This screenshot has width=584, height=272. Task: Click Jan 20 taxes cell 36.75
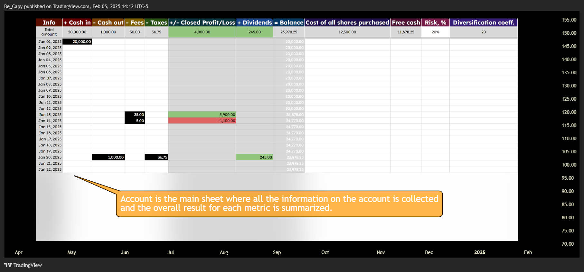point(156,157)
